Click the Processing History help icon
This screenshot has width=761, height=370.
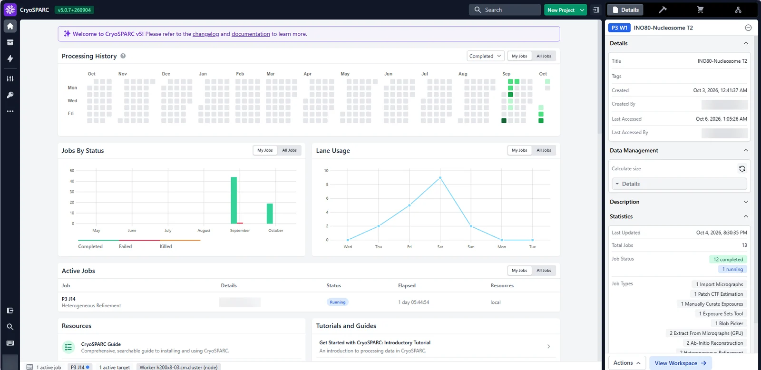click(x=123, y=56)
